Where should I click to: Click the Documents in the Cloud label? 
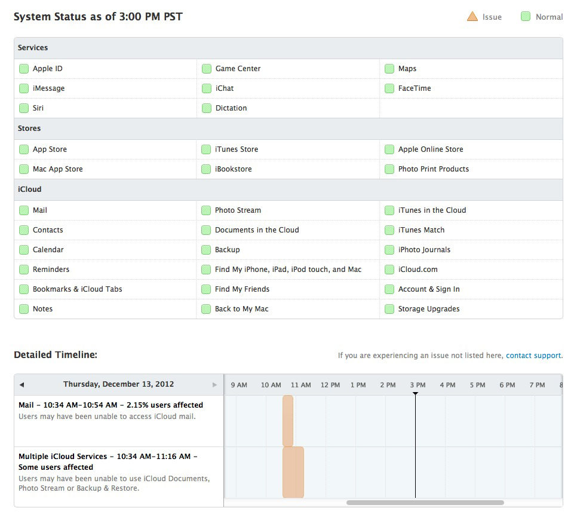[x=257, y=230]
